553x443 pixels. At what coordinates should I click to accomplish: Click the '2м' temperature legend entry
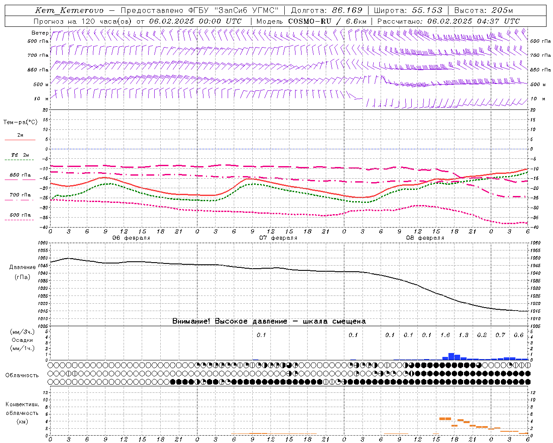click(20, 135)
